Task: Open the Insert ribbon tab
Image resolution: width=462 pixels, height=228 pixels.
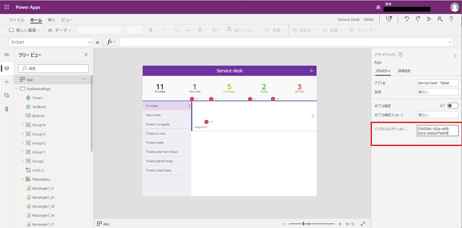Action: [51, 20]
